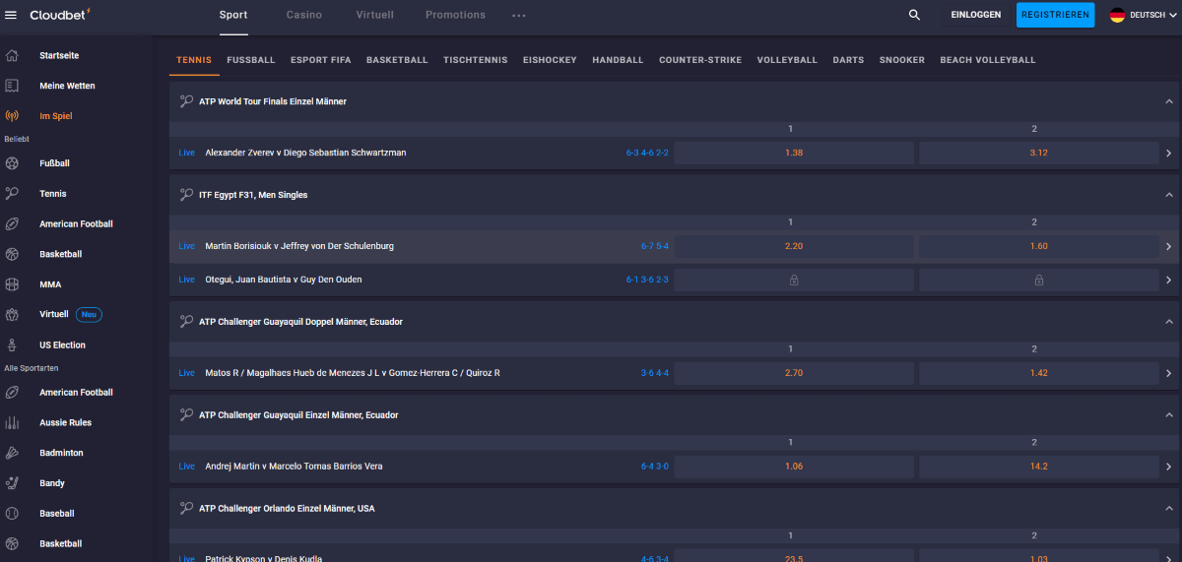Open the three-dots more menu
The image size is (1182, 562).
tap(519, 16)
